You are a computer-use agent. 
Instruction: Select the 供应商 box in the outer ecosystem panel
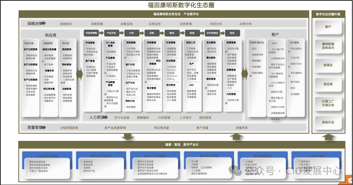point(328,84)
